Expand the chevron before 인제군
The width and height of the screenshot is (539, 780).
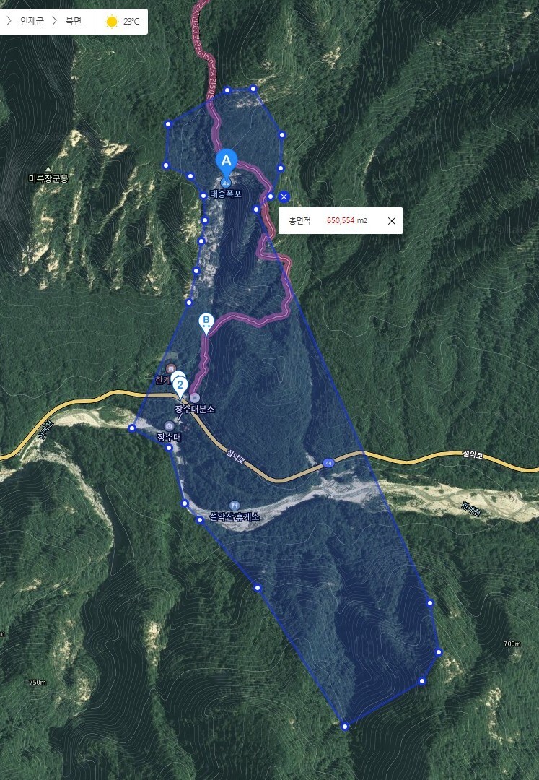tap(9, 22)
